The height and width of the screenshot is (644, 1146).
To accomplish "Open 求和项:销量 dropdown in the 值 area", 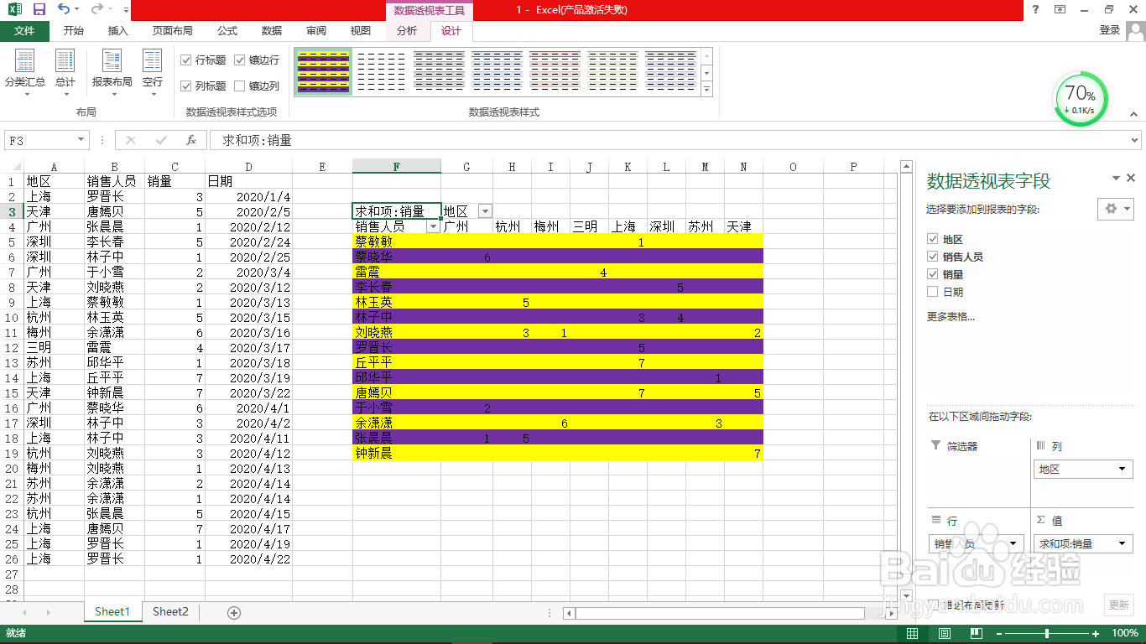I will pyautogui.click(x=1123, y=544).
